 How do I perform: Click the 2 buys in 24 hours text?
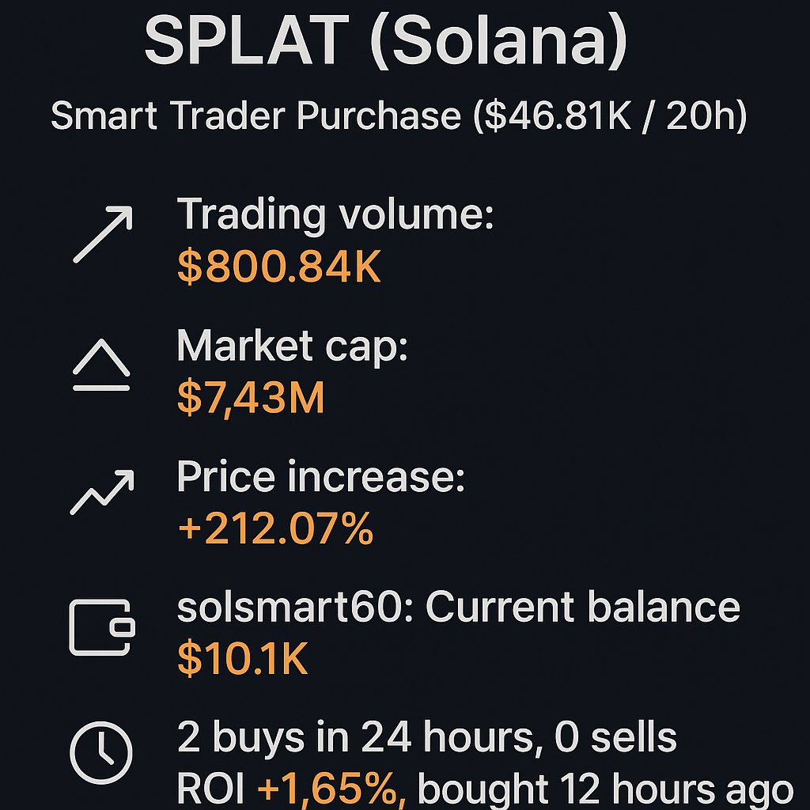click(355, 736)
